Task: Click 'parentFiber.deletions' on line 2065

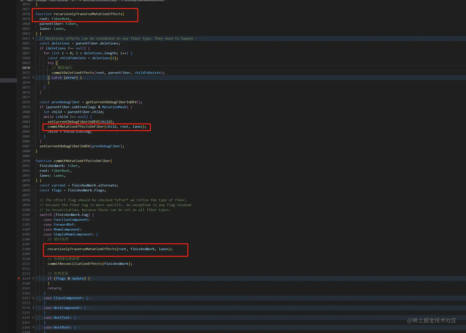Action: pyautogui.click(x=97, y=43)
